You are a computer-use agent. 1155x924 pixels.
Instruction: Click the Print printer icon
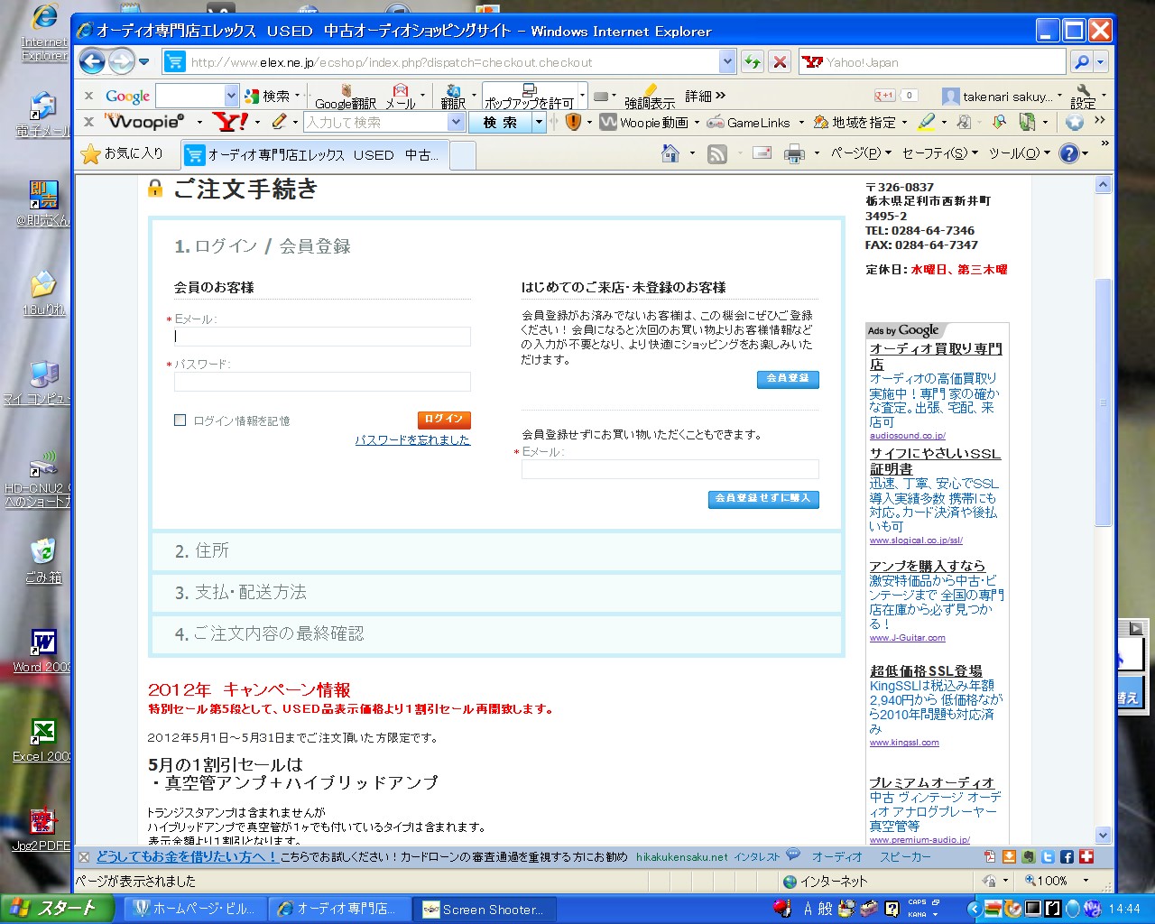794,153
